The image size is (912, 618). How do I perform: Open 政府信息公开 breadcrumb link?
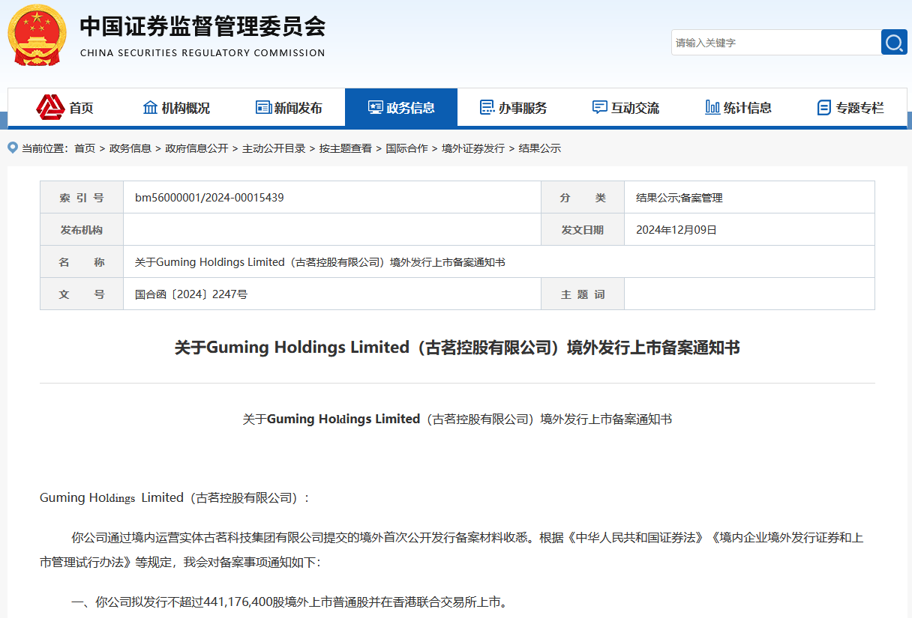coord(196,148)
